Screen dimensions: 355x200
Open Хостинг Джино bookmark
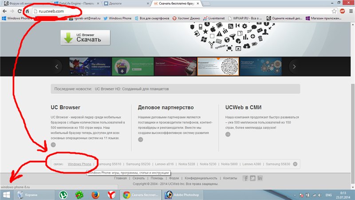click(x=186, y=18)
